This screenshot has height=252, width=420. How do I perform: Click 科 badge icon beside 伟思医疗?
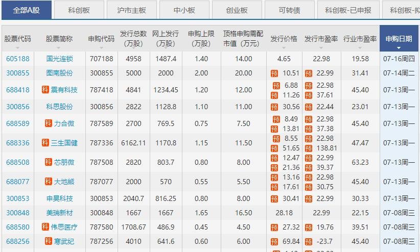45,226
